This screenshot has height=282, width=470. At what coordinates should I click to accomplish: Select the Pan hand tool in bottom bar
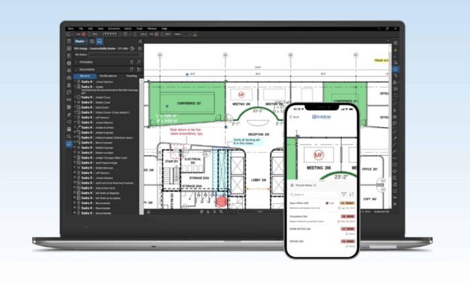[201, 211]
